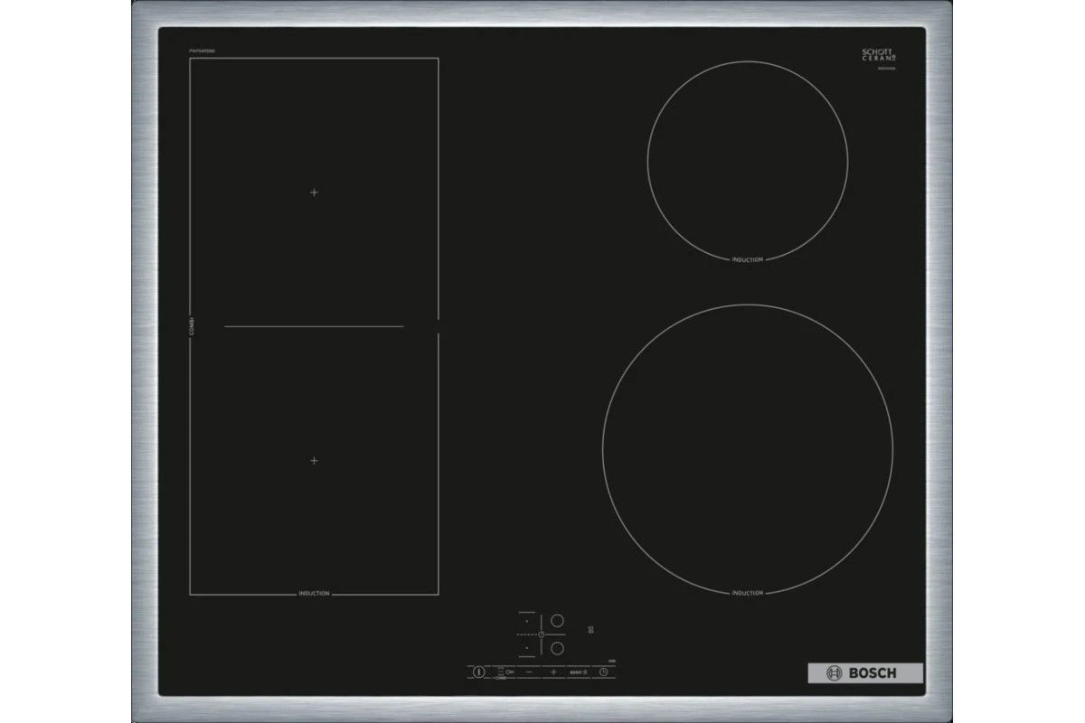Click the vertical COMBI label on left edge
1085x723 pixels.
pos(193,326)
